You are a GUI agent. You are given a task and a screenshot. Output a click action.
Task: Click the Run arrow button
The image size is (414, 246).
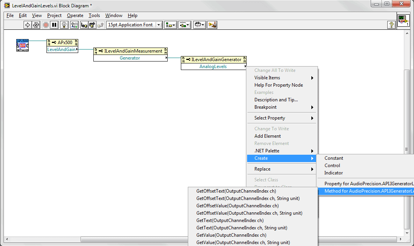[27, 25]
